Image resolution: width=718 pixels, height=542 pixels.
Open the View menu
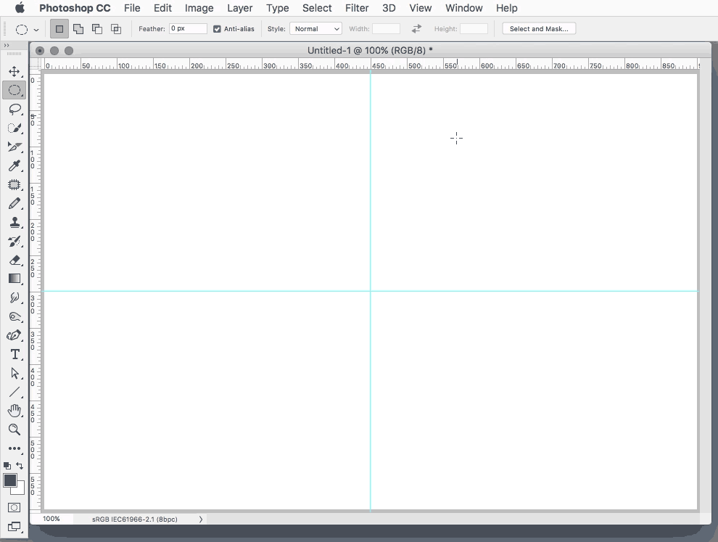pos(421,8)
